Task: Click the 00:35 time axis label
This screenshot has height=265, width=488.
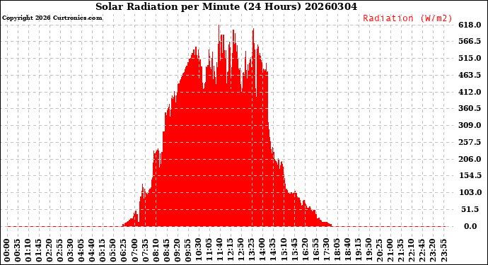Action: pos(18,251)
